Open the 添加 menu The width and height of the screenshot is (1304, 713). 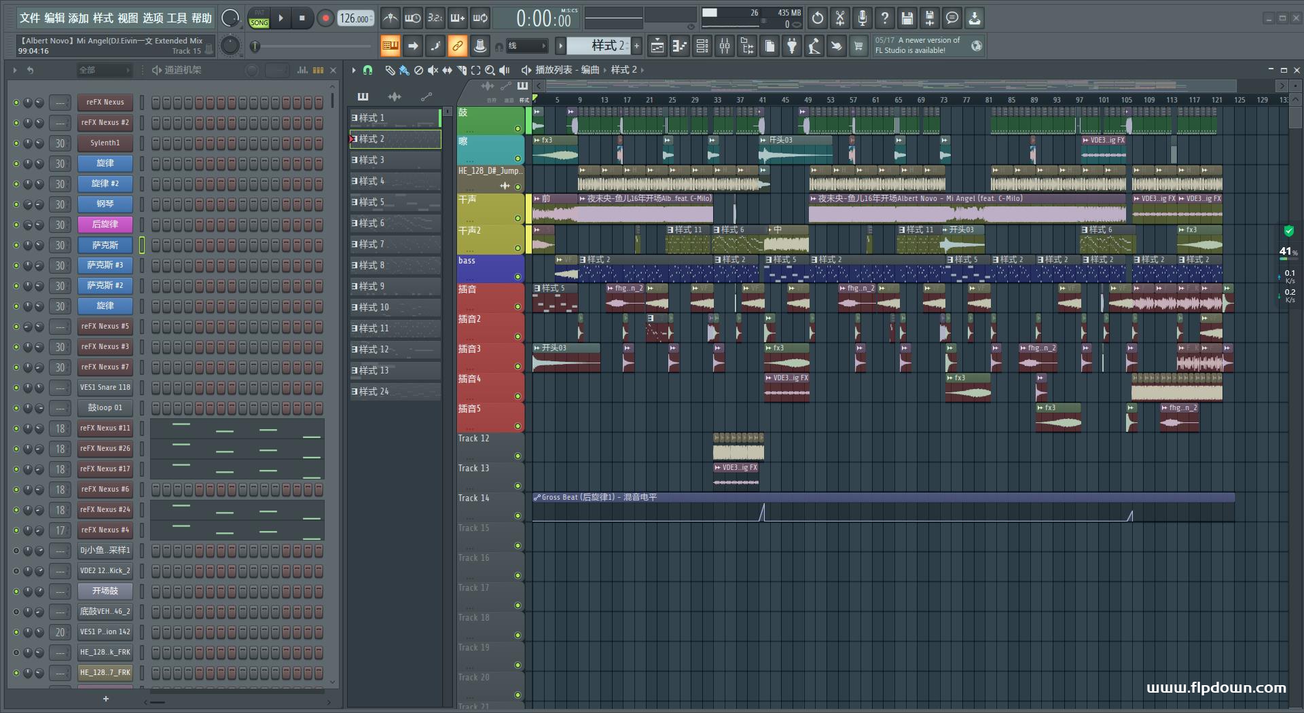pos(79,18)
